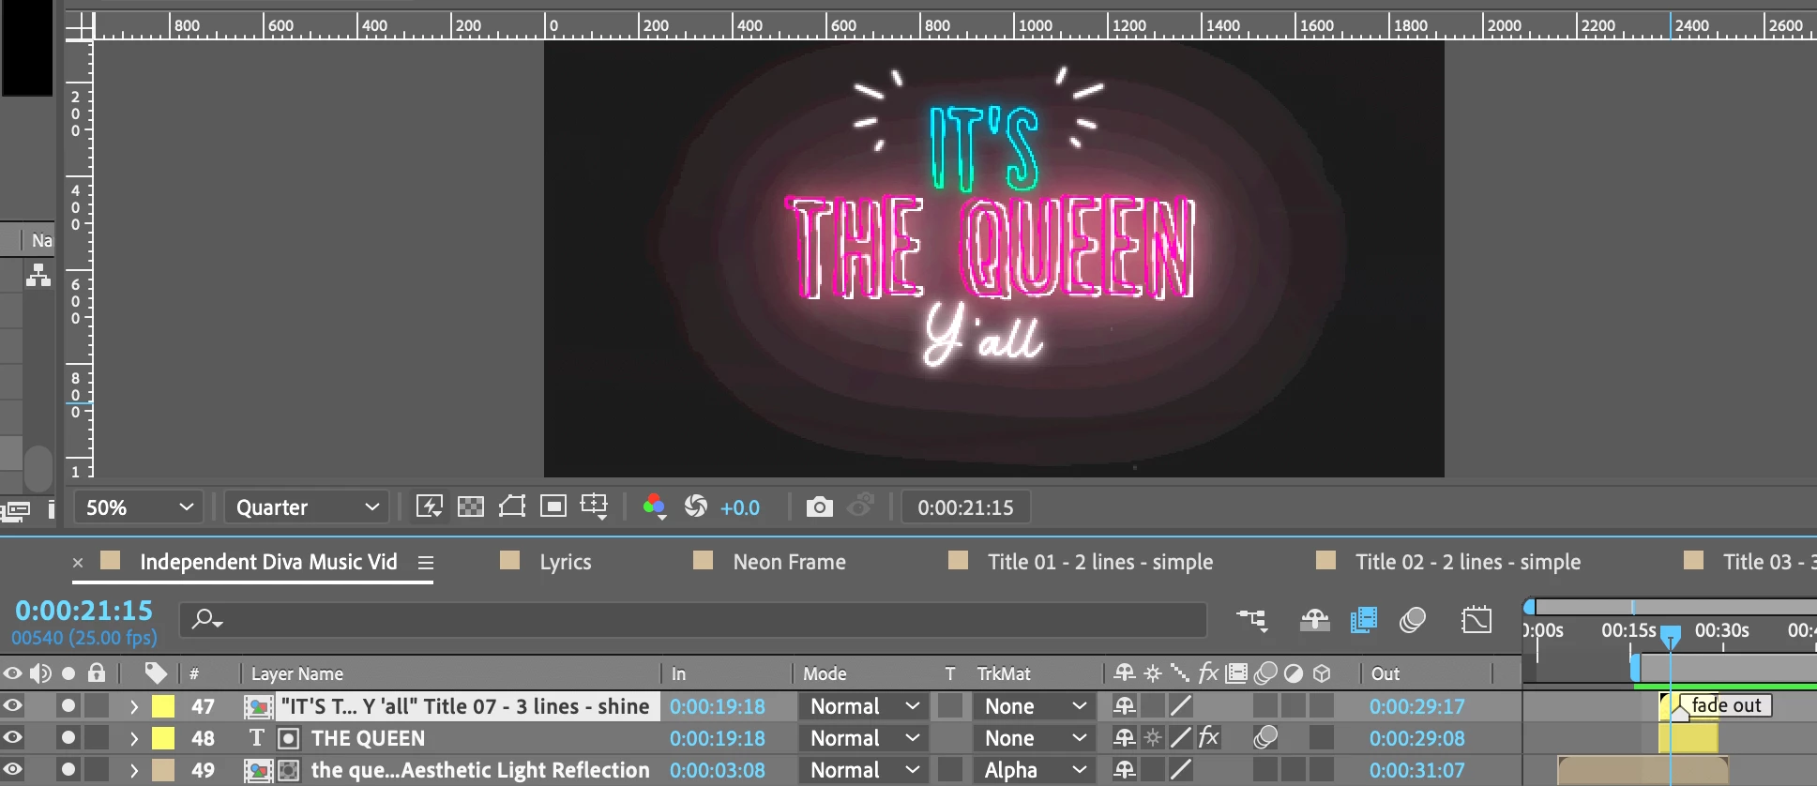The height and width of the screenshot is (786, 1817).
Task: Toggle Frame Blending for the composition
Action: click(1363, 620)
